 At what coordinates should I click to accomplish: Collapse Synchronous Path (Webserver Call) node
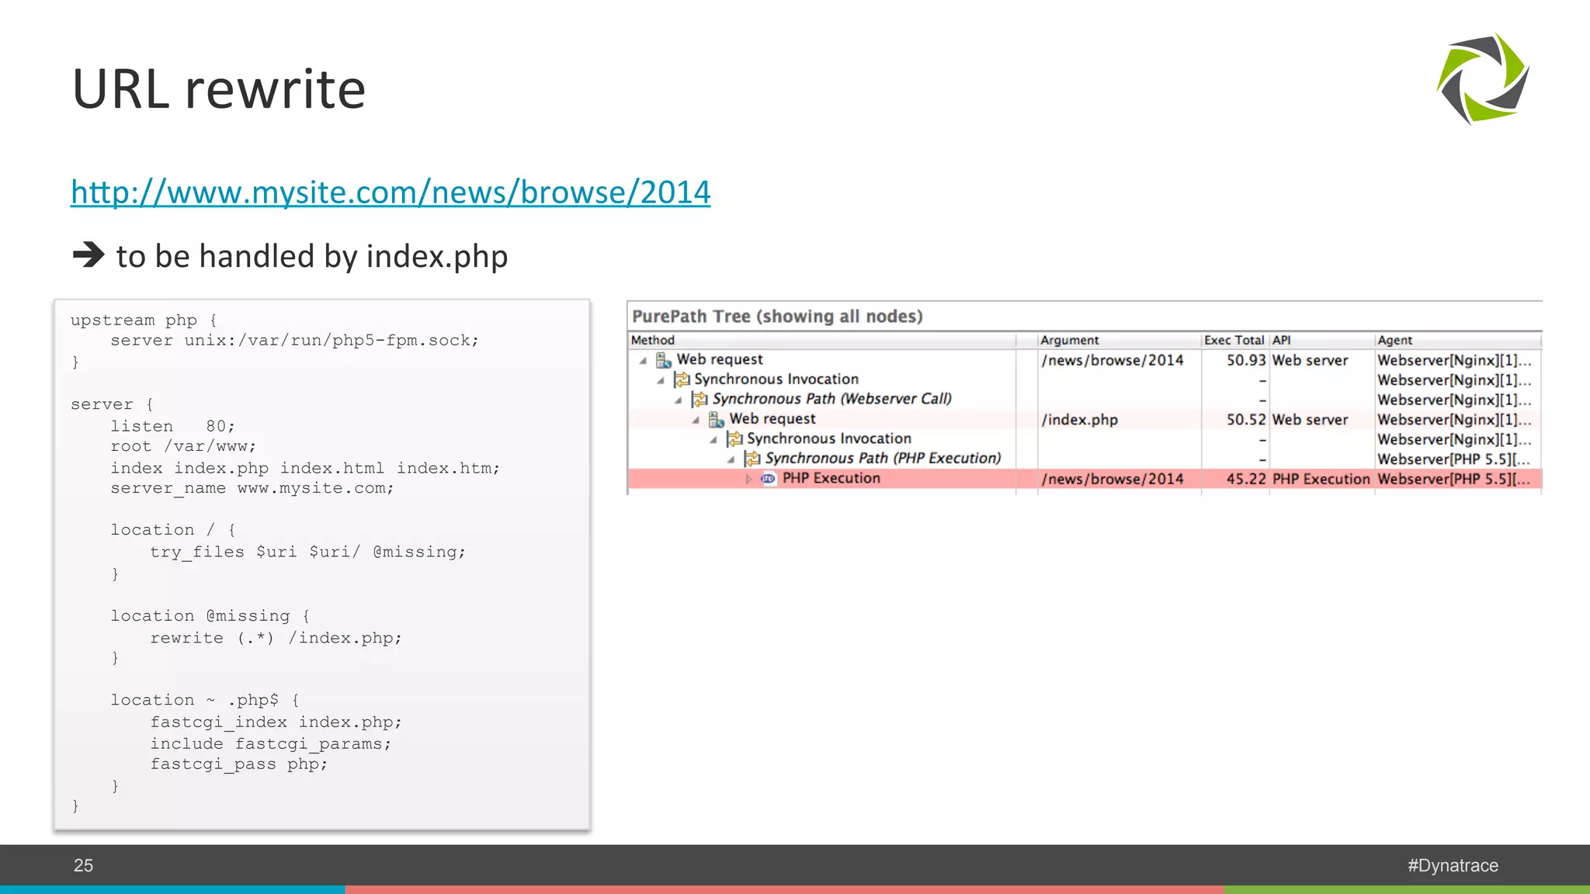click(x=679, y=400)
